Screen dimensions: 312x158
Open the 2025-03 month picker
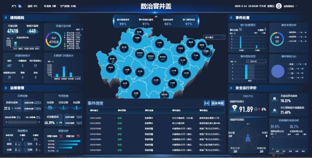point(256,61)
